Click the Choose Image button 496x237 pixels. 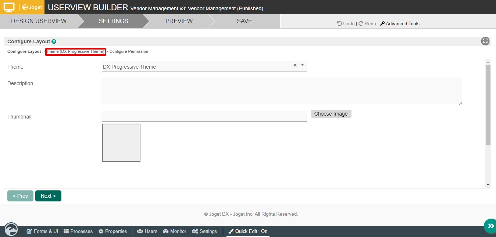coord(331,114)
